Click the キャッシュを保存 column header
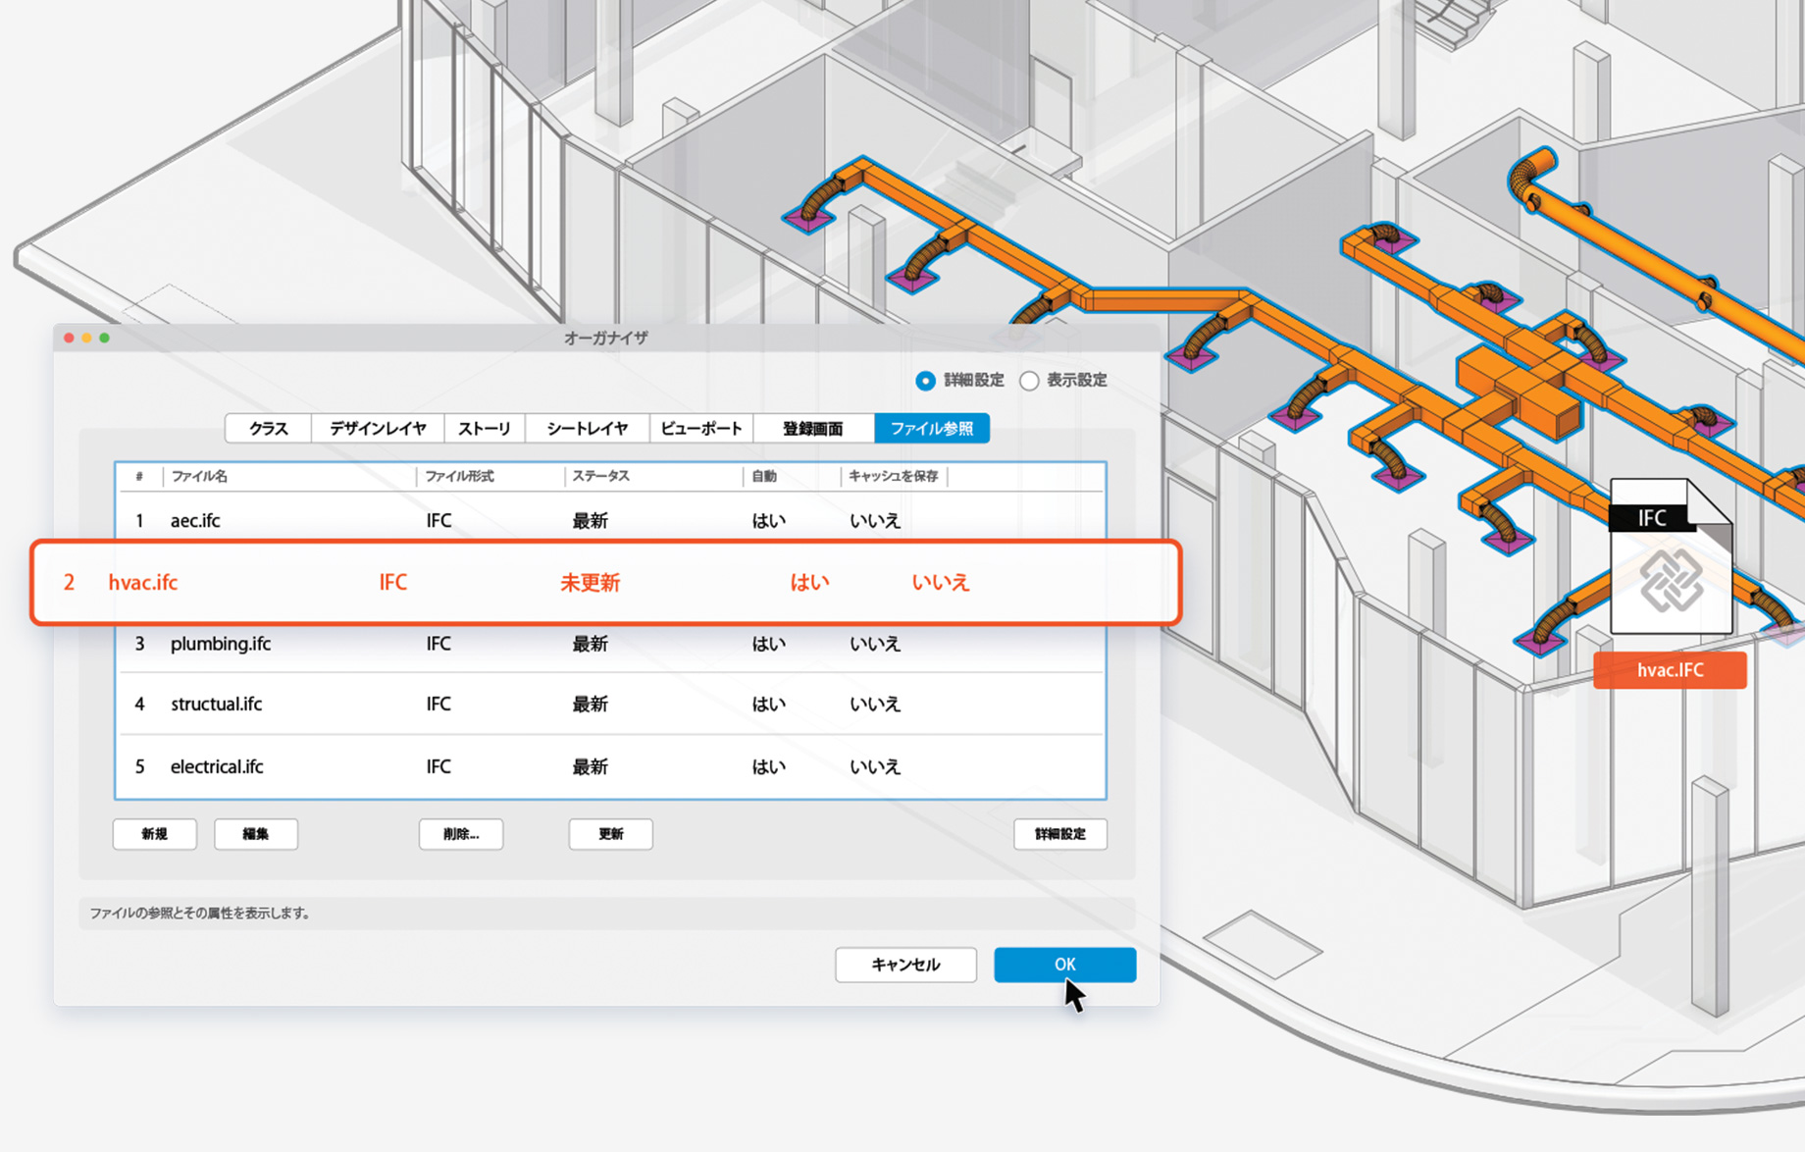The image size is (1805, 1152). (x=894, y=476)
